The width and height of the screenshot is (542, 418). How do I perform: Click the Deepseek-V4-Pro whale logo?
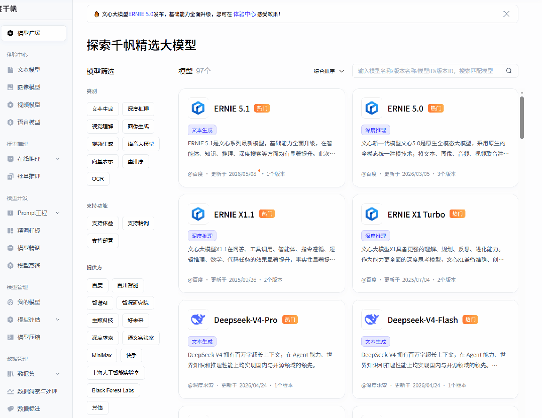click(198, 320)
